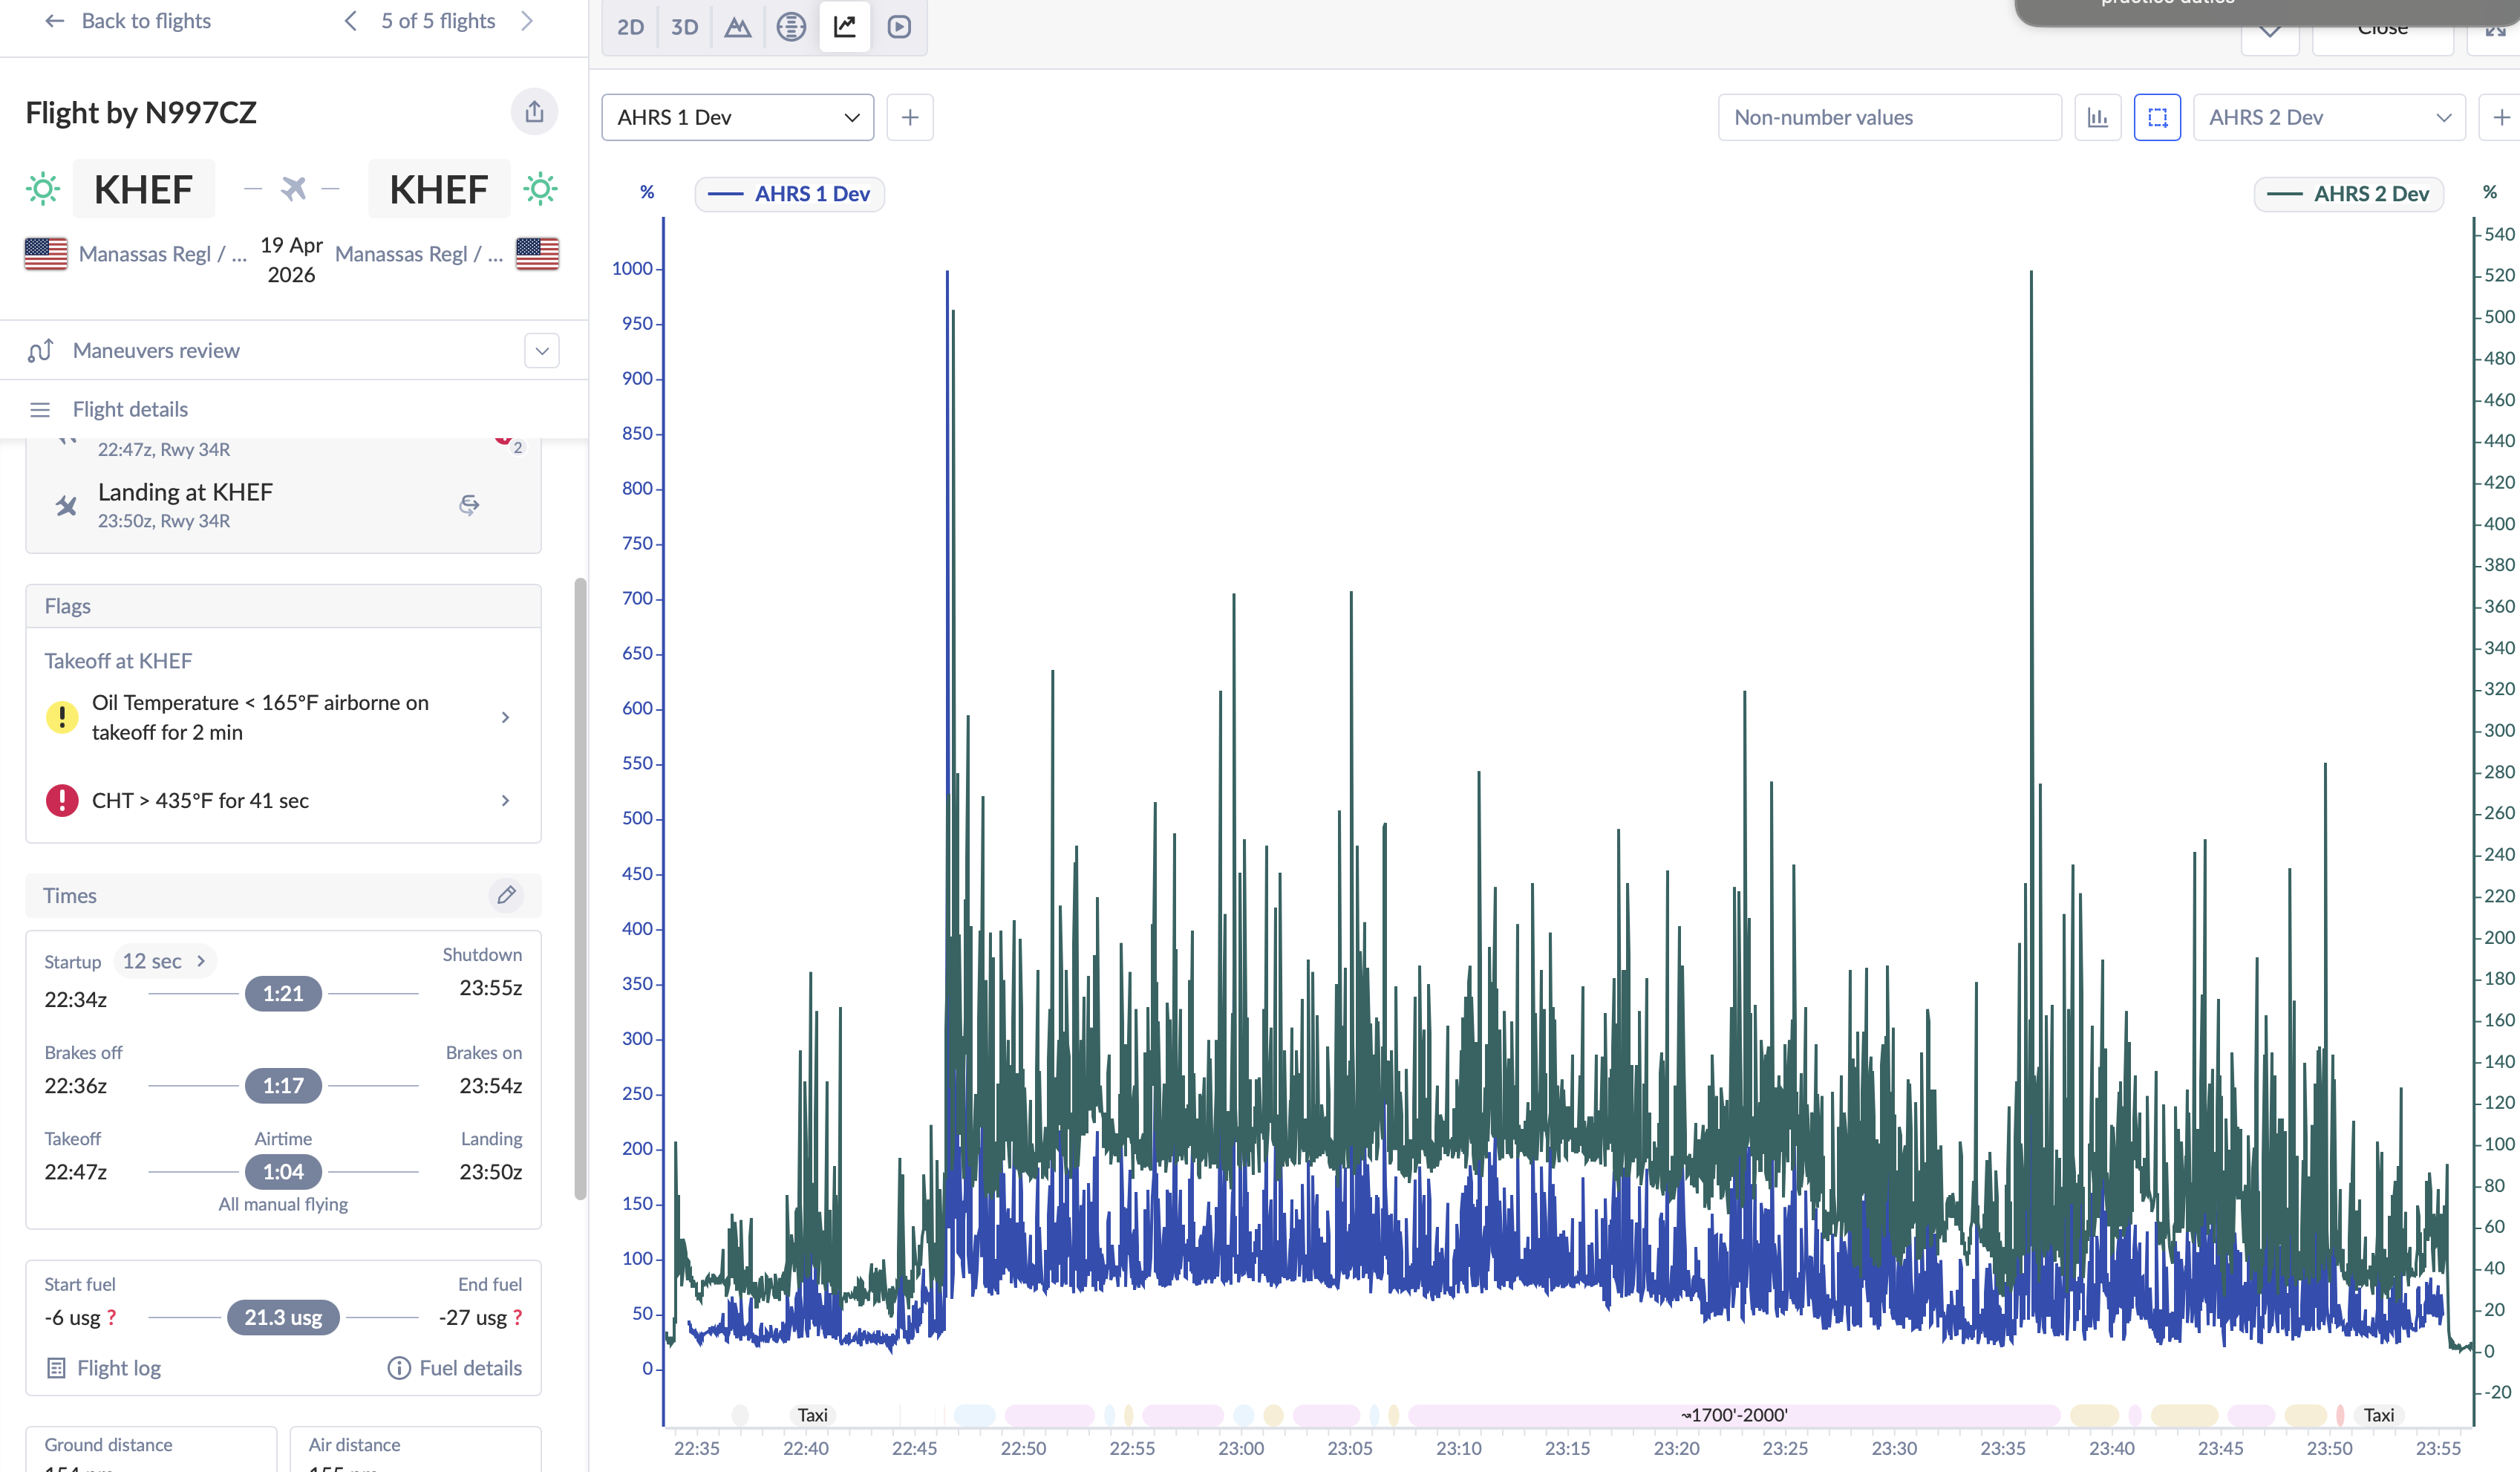Click the landing replay icon
The width and height of the screenshot is (2520, 1472).
click(x=469, y=505)
